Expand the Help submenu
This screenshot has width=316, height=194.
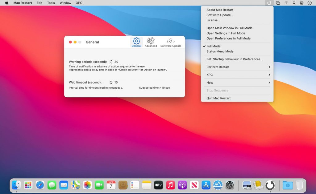210,82
